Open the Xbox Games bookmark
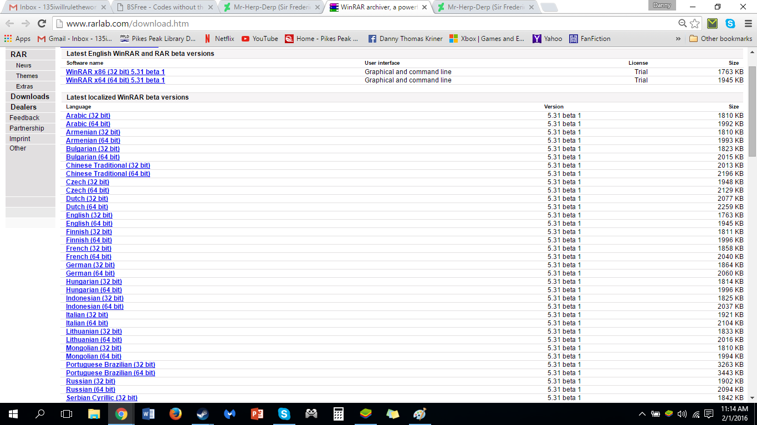 pos(487,39)
